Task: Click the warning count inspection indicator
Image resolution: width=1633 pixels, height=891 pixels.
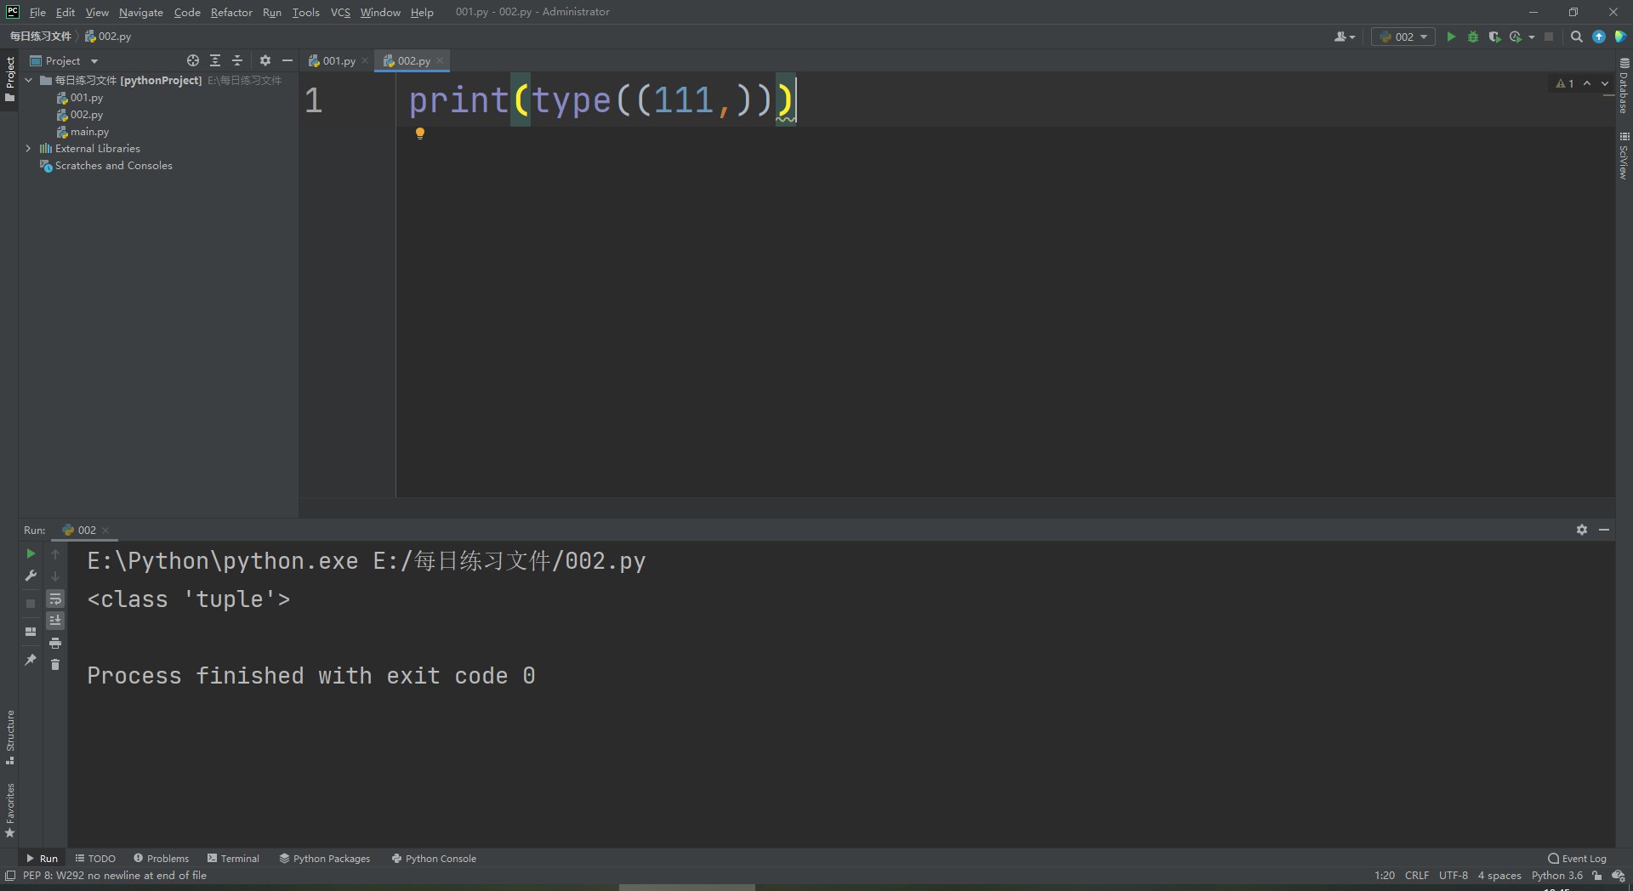Action: [x=1565, y=83]
